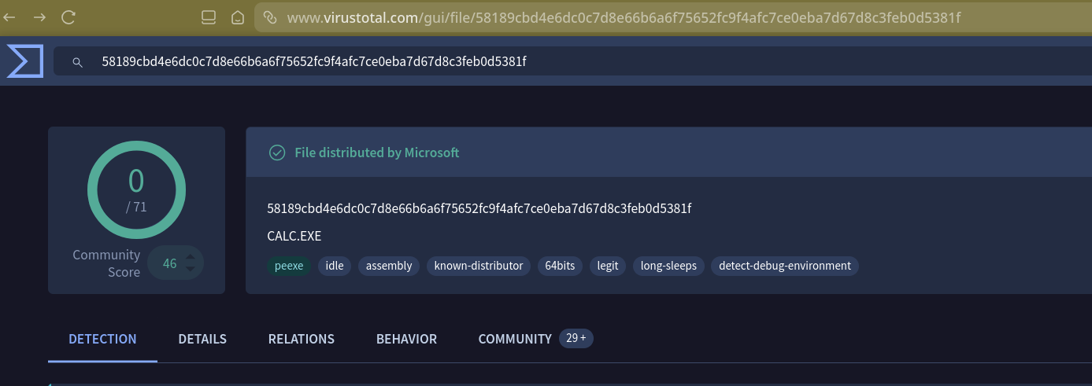The width and height of the screenshot is (1092, 386).
Task: Select the long-sleeps tag
Action: (x=668, y=266)
